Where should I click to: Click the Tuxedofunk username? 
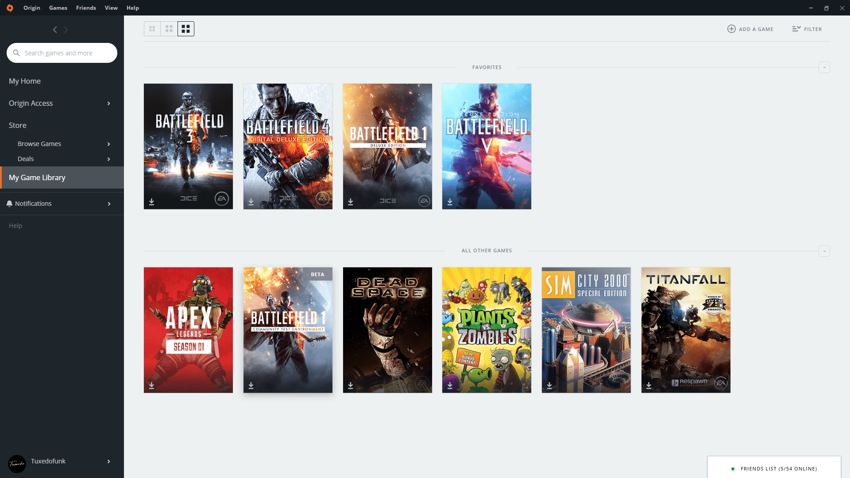coord(48,461)
